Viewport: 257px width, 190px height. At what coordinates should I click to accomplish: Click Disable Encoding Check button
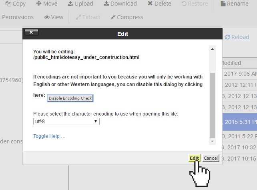[x=70, y=98]
